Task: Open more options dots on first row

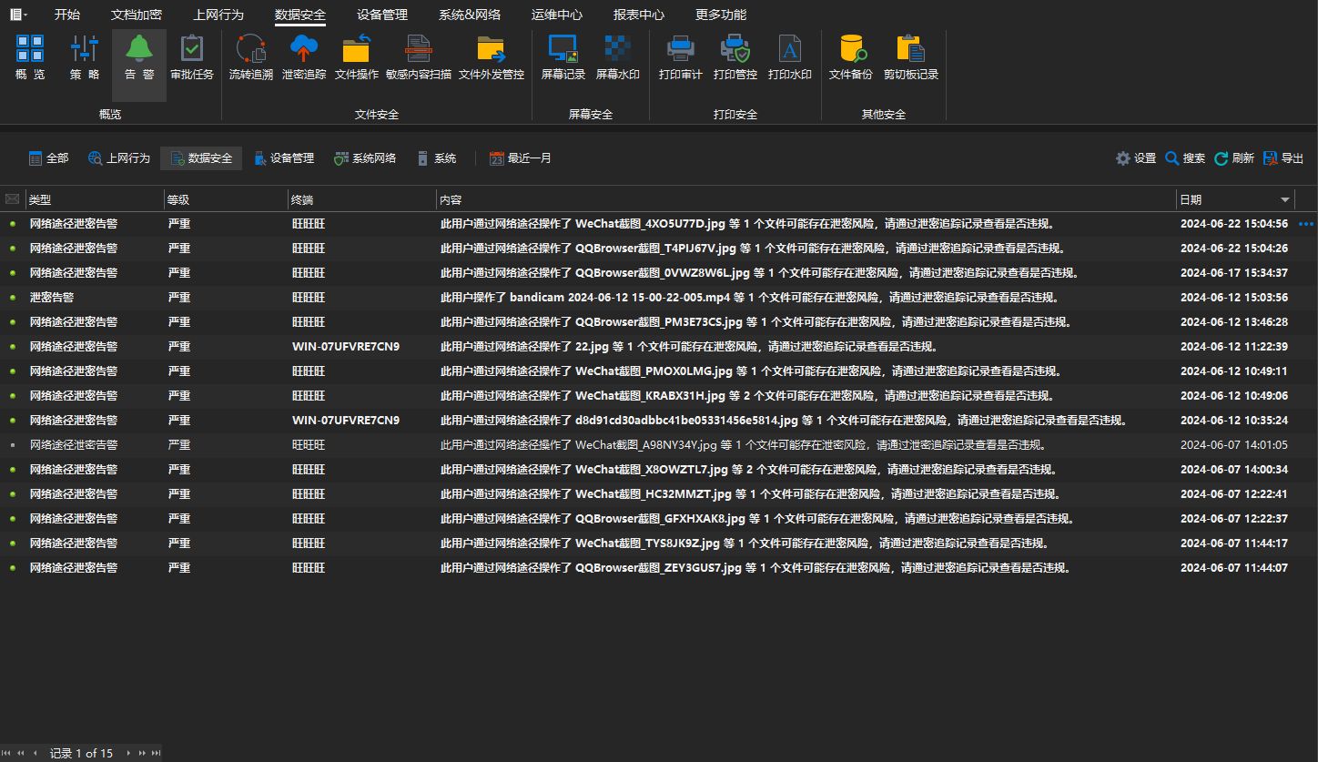Action: tap(1307, 224)
